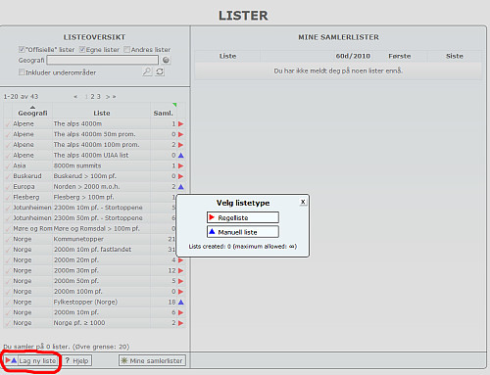Click the check mark icon in the Asia row

pos(8,166)
